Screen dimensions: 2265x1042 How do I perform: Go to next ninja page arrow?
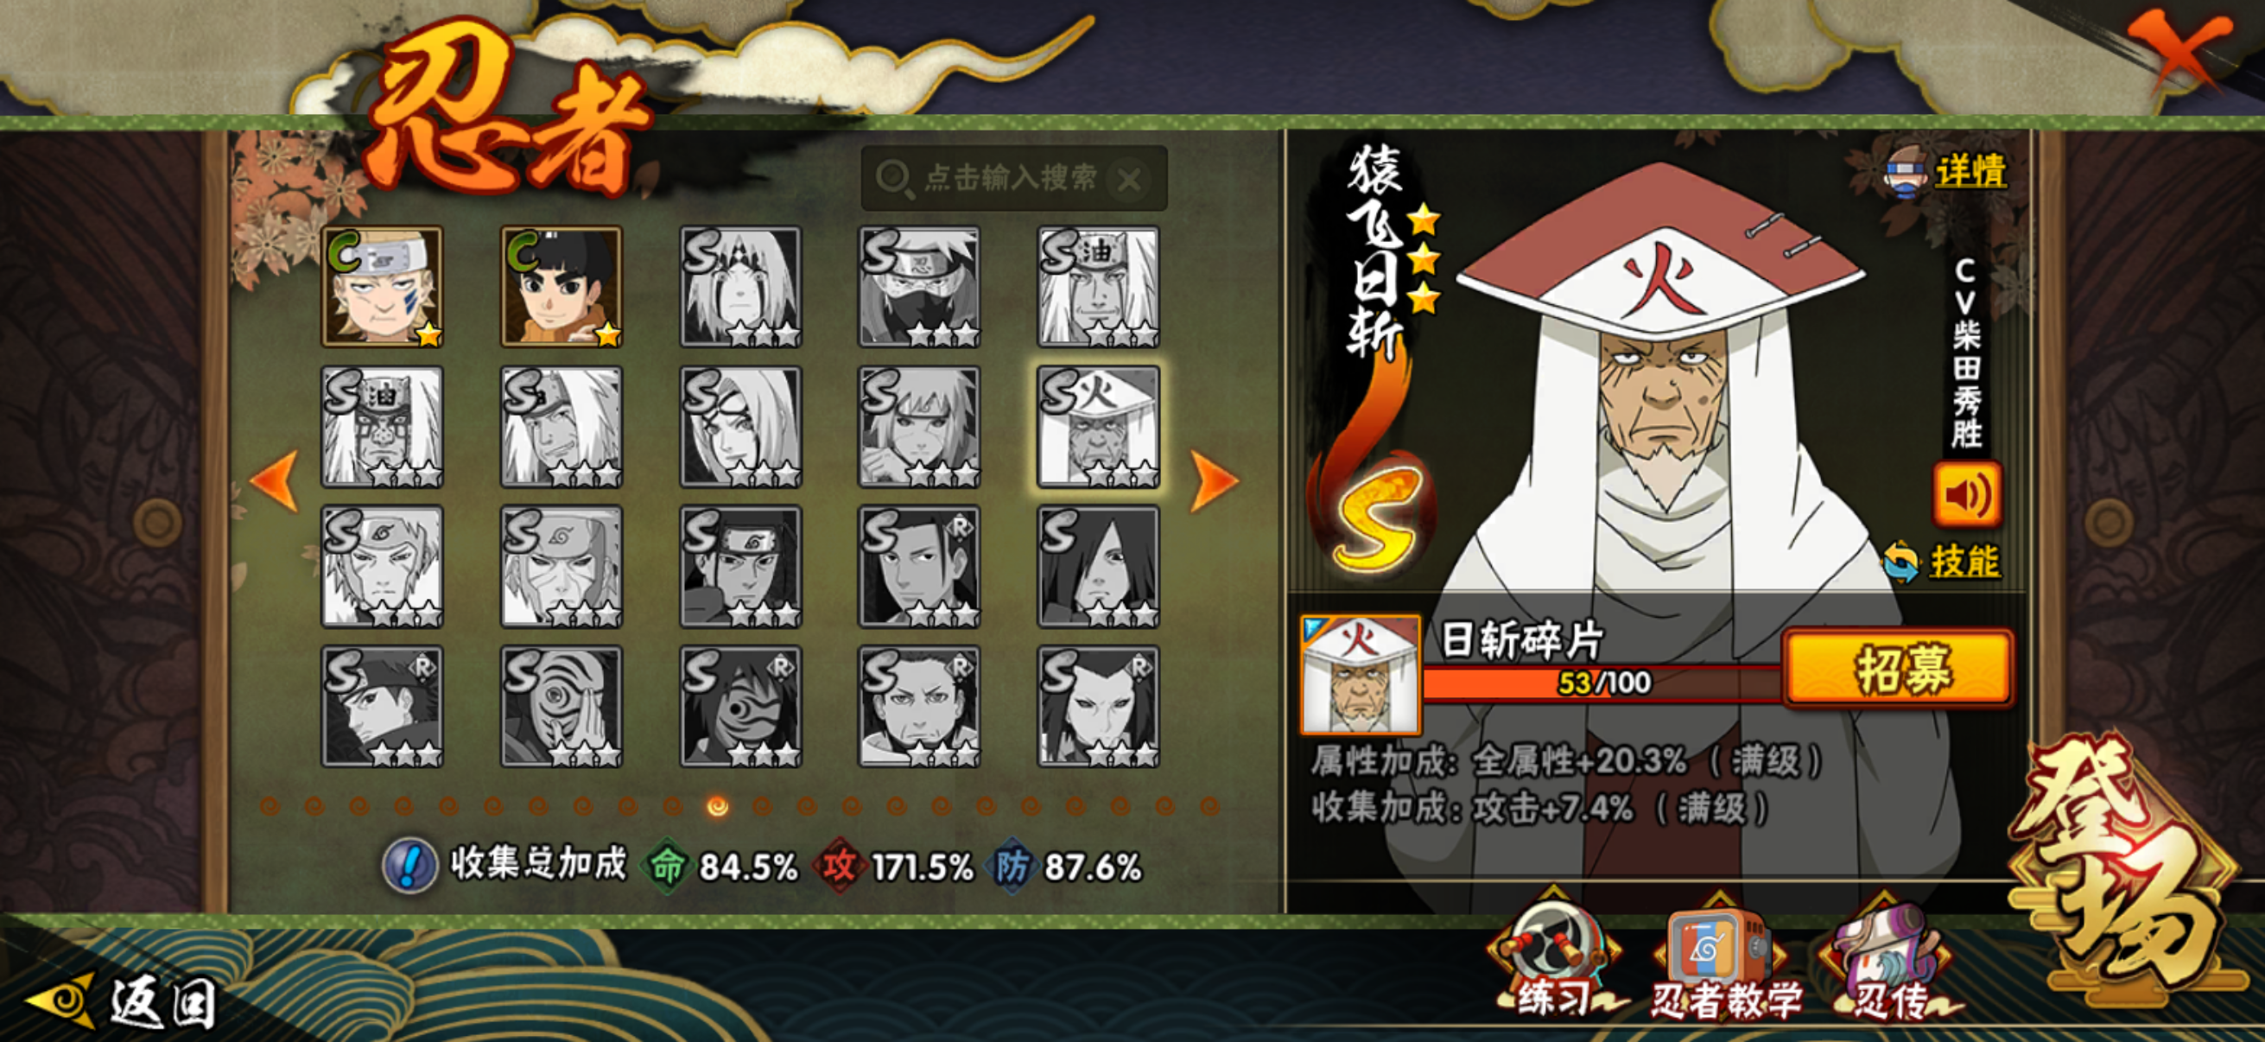click(x=1214, y=480)
